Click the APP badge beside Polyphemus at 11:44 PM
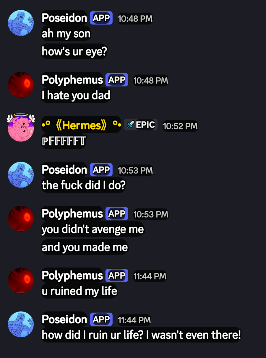 117,275
